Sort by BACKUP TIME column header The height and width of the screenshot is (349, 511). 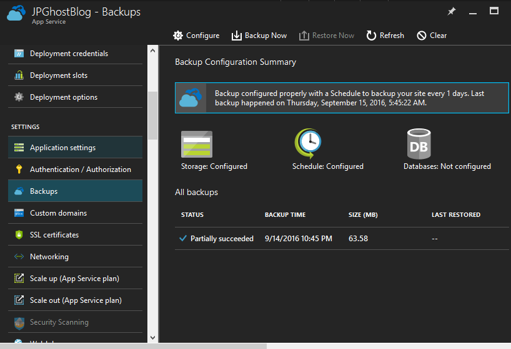285,214
